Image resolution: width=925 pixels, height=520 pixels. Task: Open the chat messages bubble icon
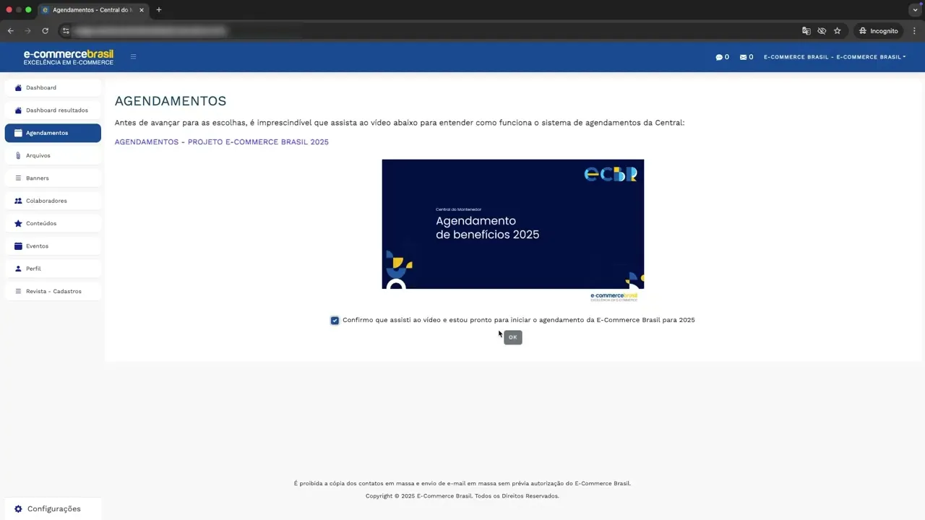[x=719, y=57]
